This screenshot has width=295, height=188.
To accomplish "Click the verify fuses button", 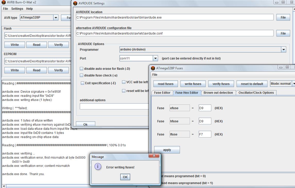I will pos(221,84).
